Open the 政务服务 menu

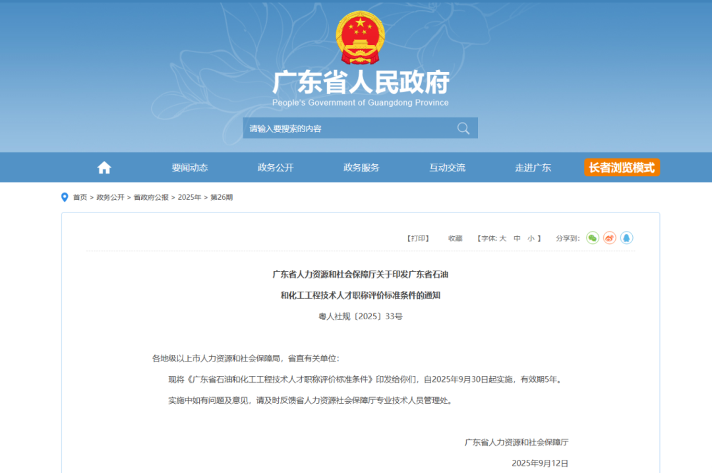point(360,167)
